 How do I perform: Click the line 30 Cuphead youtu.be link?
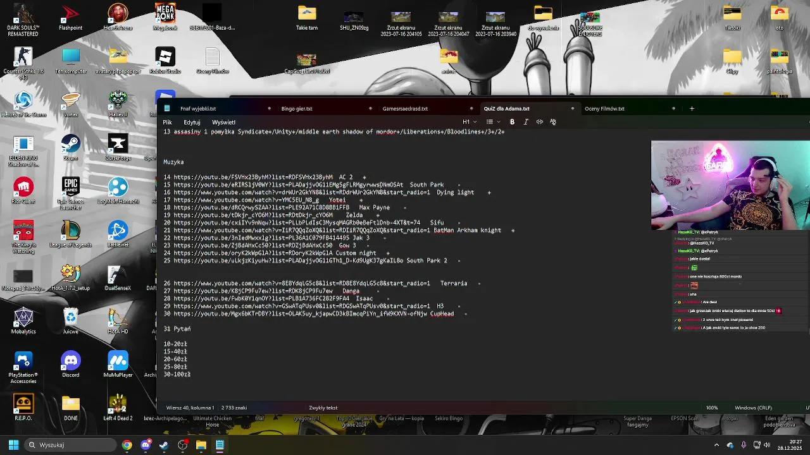coord(300,314)
